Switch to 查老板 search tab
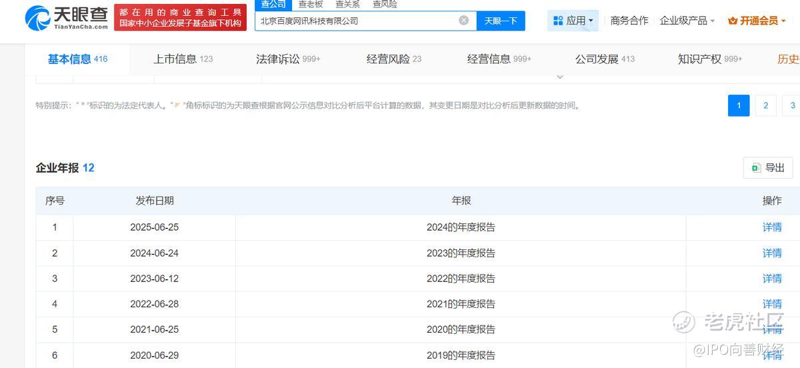 pyautogui.click(x=311, y=5)
